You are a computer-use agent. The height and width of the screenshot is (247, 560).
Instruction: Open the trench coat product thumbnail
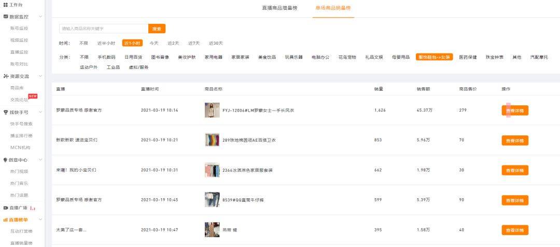click(x=212, y=110)
